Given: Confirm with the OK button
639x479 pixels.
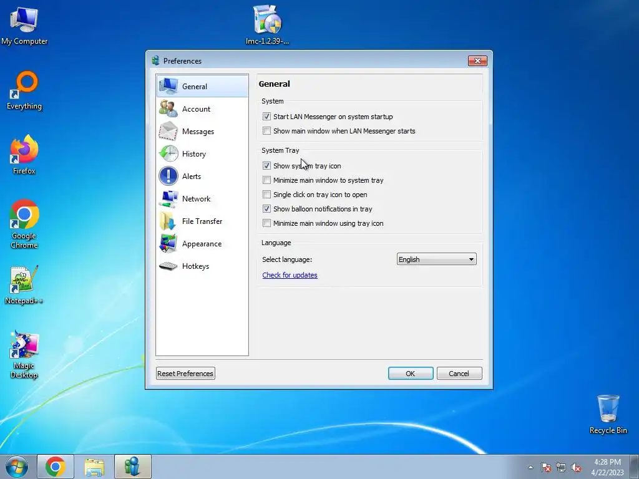Looking at the screenshot, I should pos(411,374).
